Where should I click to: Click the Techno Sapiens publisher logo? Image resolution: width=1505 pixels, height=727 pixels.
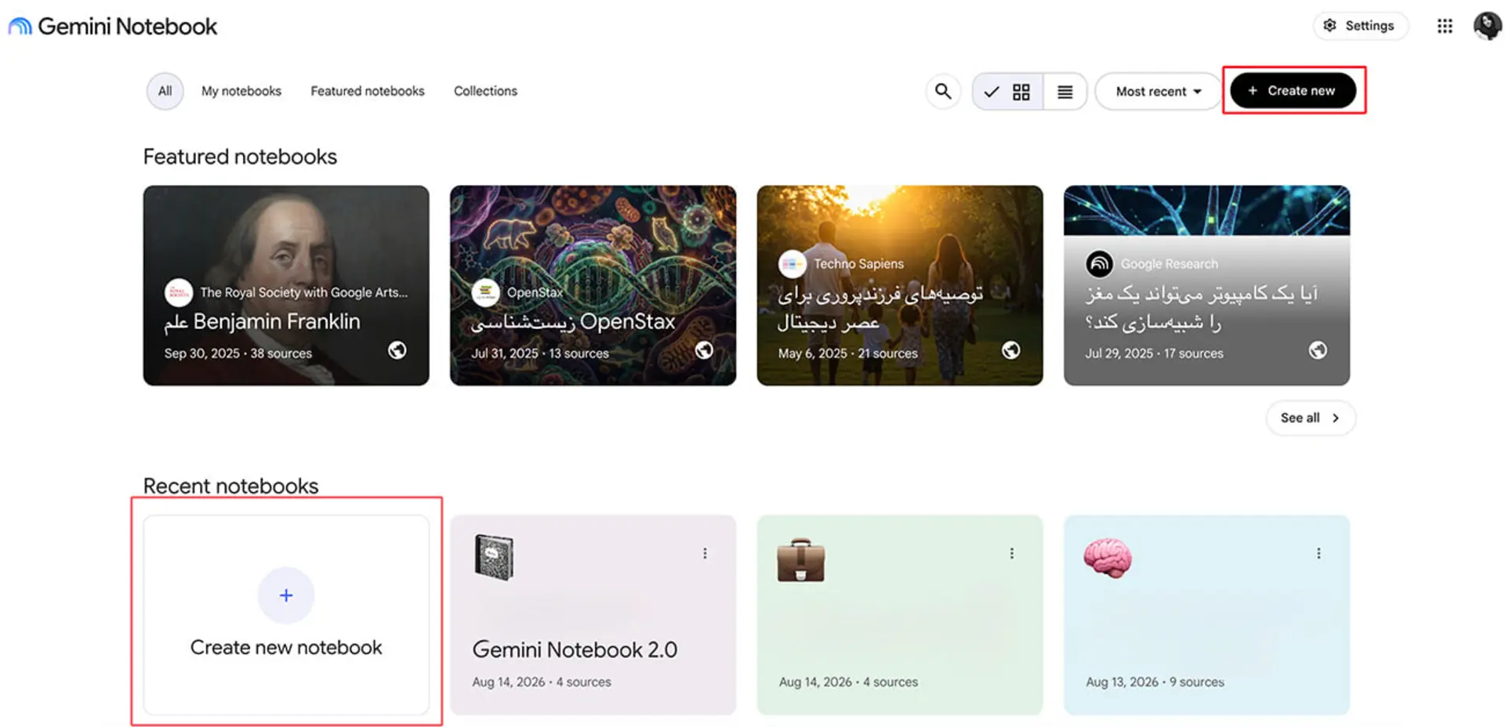792,264
